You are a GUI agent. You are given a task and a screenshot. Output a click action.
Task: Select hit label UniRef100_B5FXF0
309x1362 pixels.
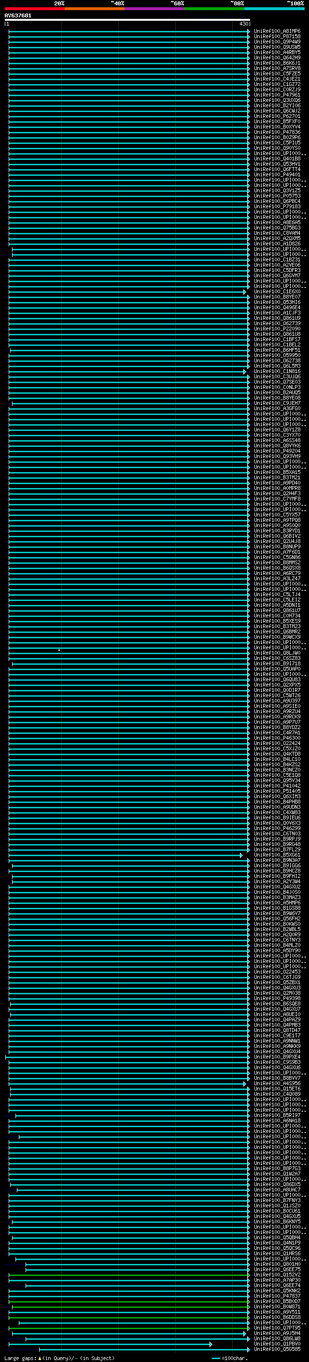277,122
